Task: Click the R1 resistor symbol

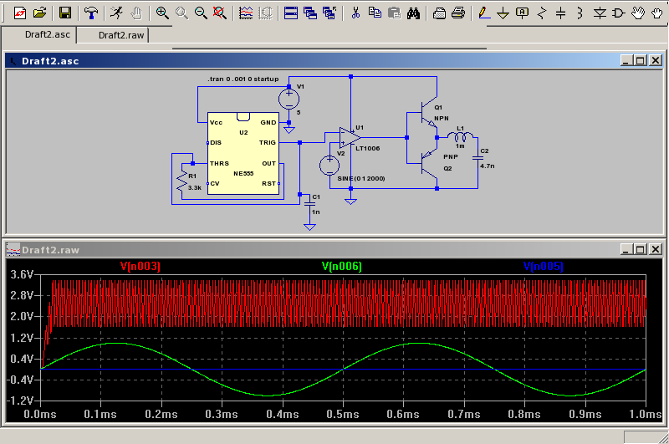Action: coord(182,181)
